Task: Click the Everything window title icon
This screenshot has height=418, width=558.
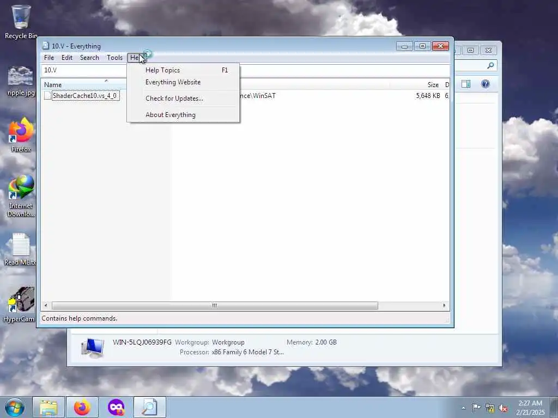Action: coord(46,46)
